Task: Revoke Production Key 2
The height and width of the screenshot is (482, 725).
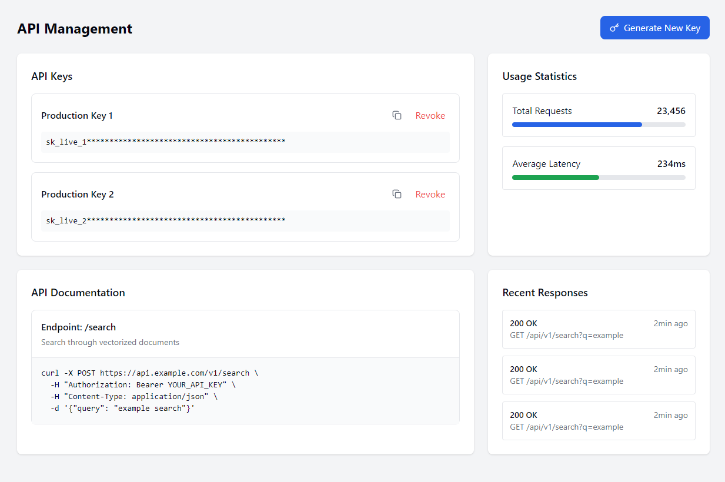Action: coord(430,195)
